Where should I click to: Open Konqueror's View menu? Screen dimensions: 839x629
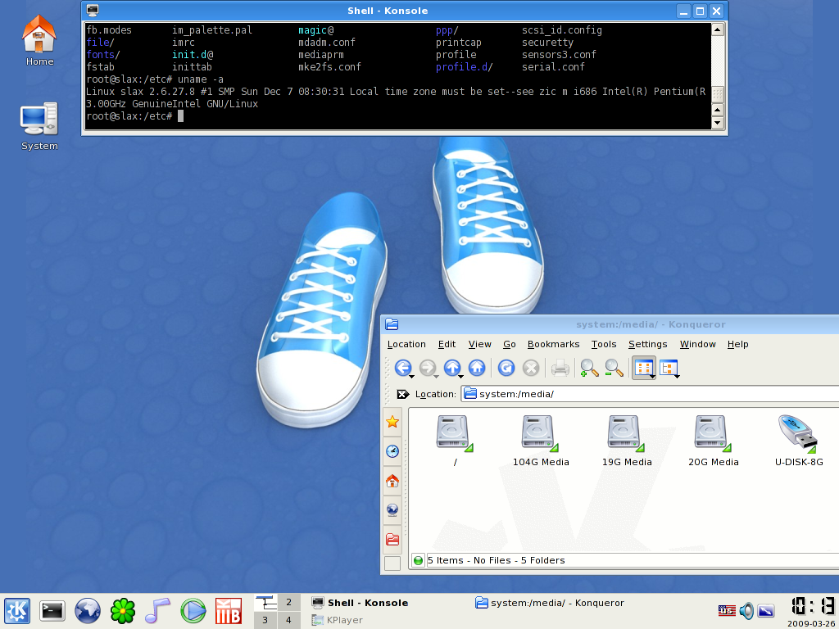click(x=480, y=345)
